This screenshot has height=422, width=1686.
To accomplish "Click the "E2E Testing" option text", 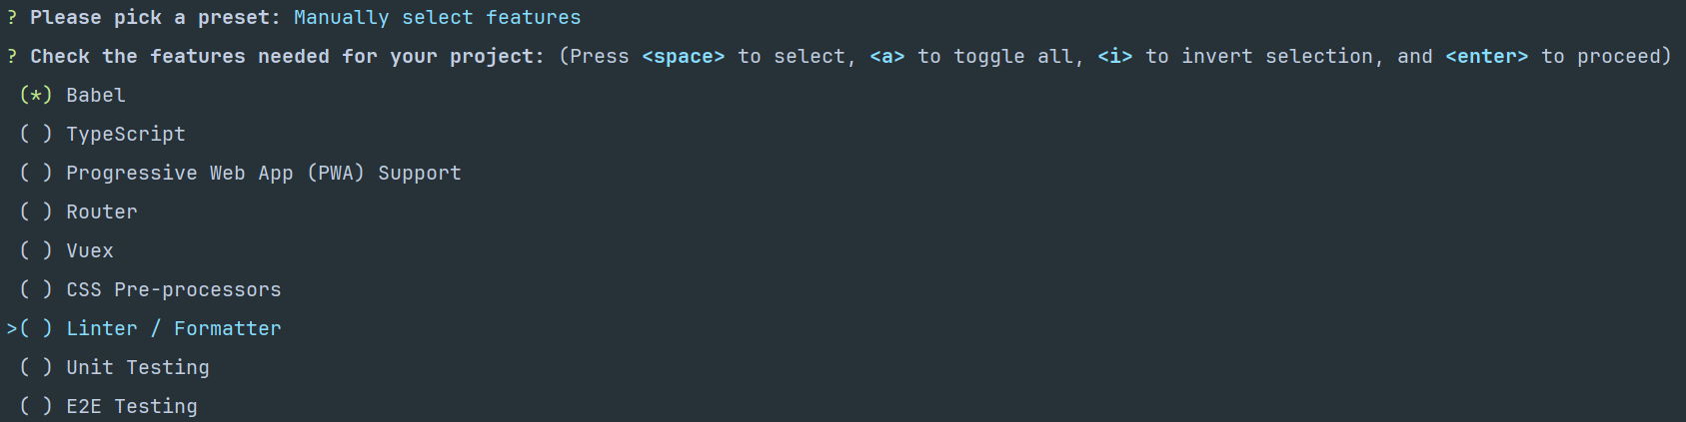I will [x=132, y=407].
